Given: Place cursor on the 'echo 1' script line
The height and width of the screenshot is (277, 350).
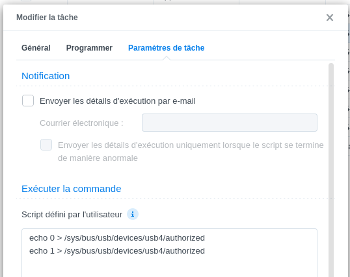Looking at the screenshot, I should [117, 250].
